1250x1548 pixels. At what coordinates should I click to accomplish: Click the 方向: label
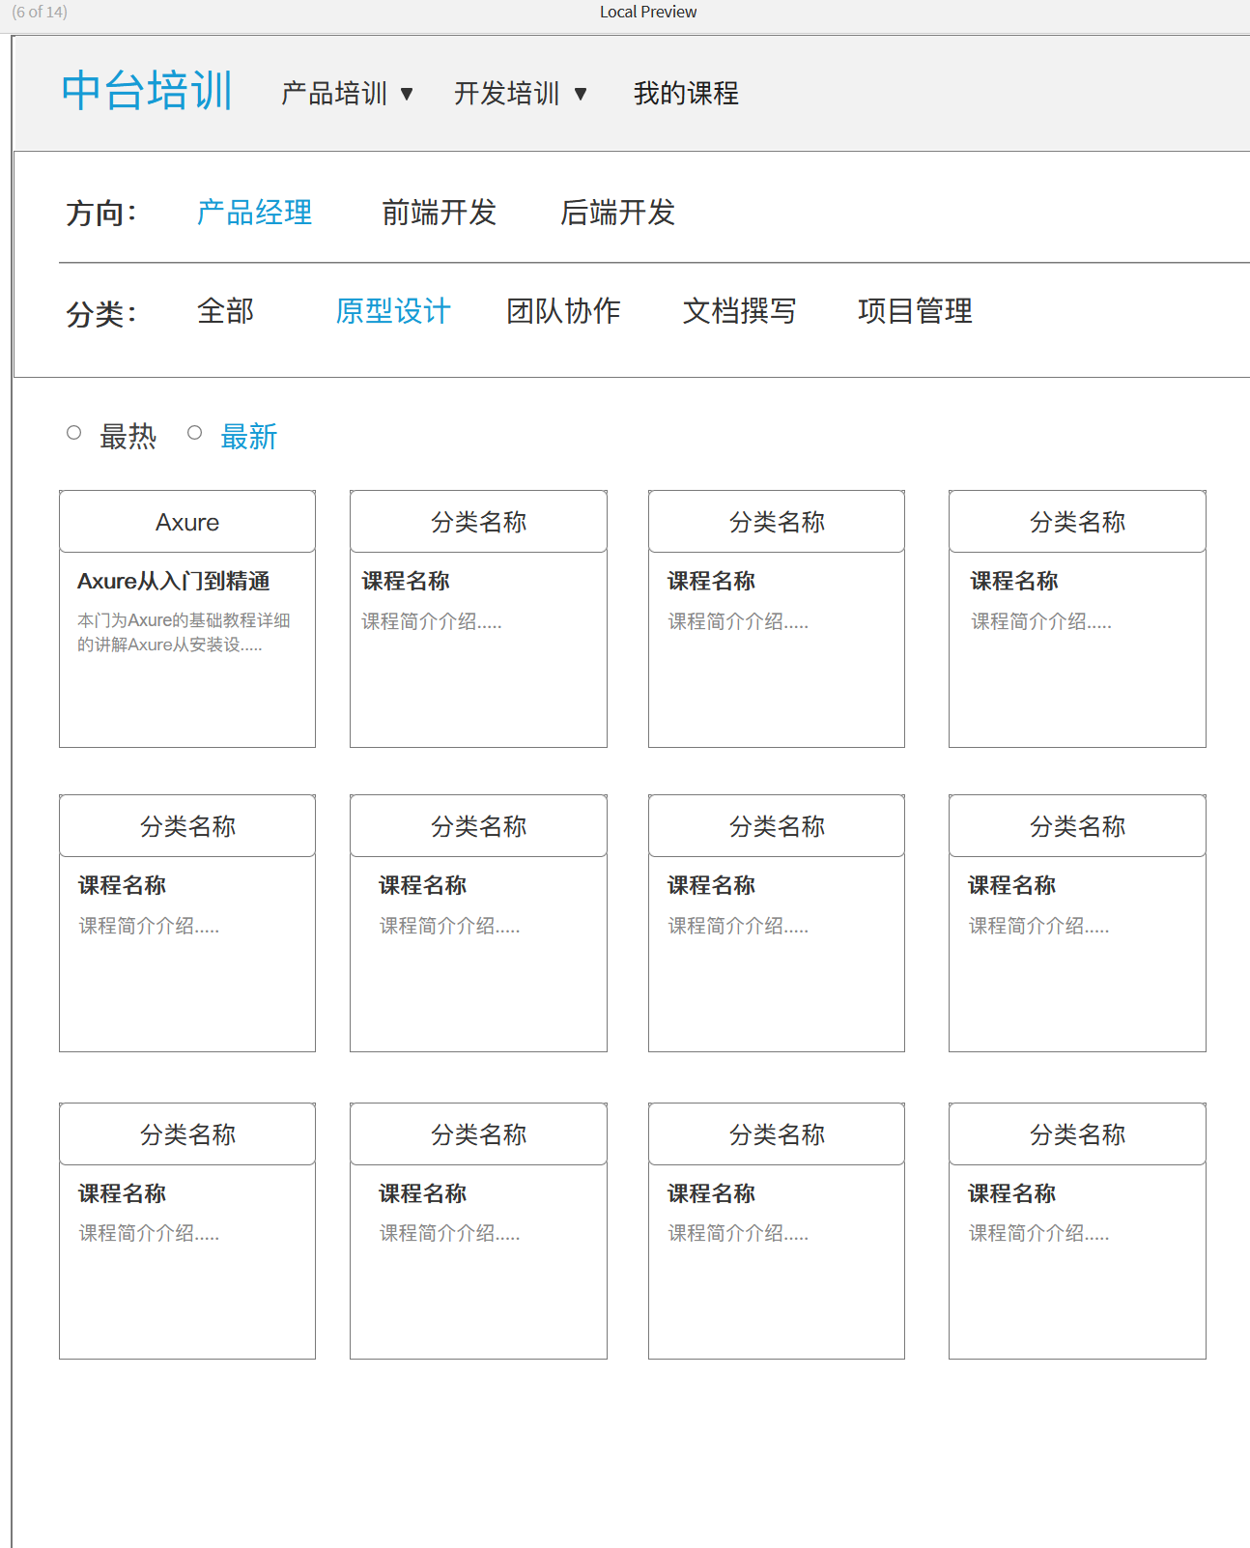tap(101, 214)
